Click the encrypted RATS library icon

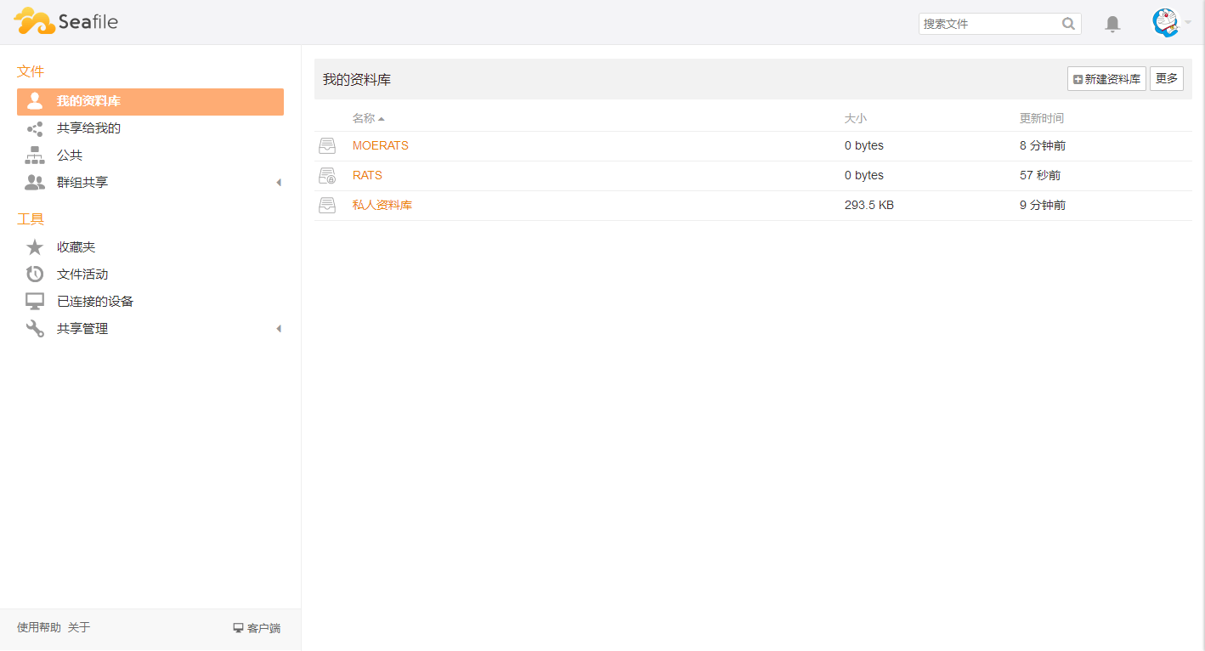click(327, 176)
